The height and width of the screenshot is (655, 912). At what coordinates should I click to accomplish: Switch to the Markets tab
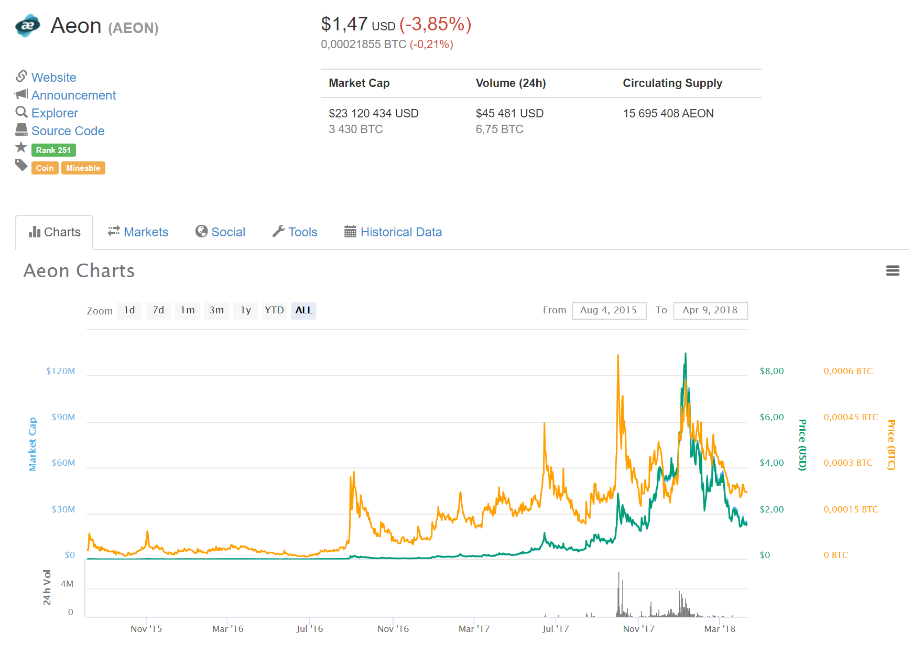point(138,232)
